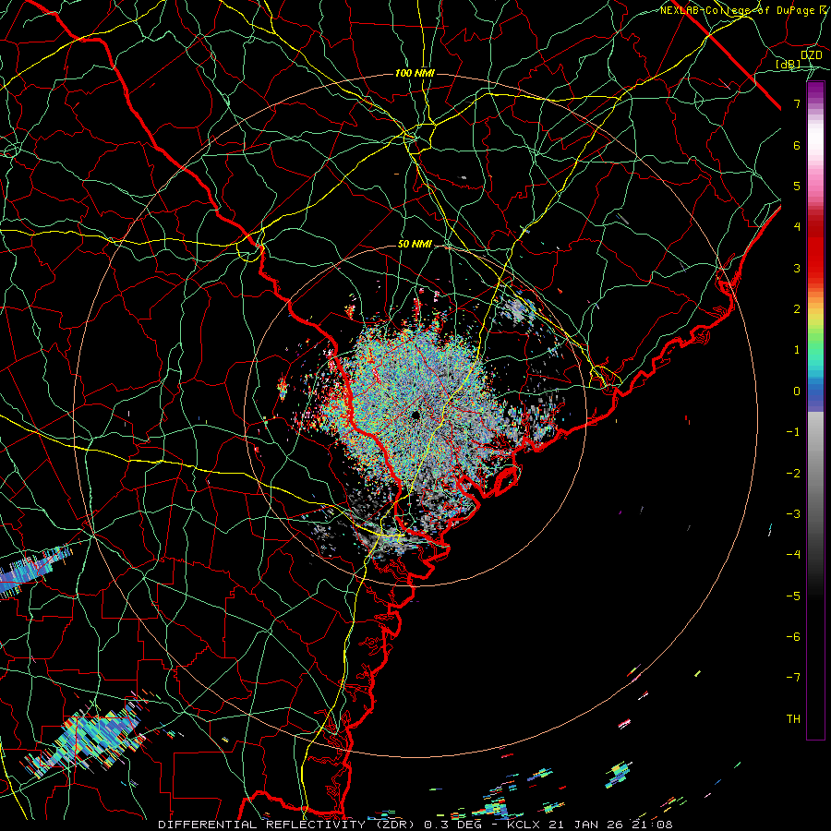Click the "-2" value on the dB scale
The image size is (831, 831).
793,474
